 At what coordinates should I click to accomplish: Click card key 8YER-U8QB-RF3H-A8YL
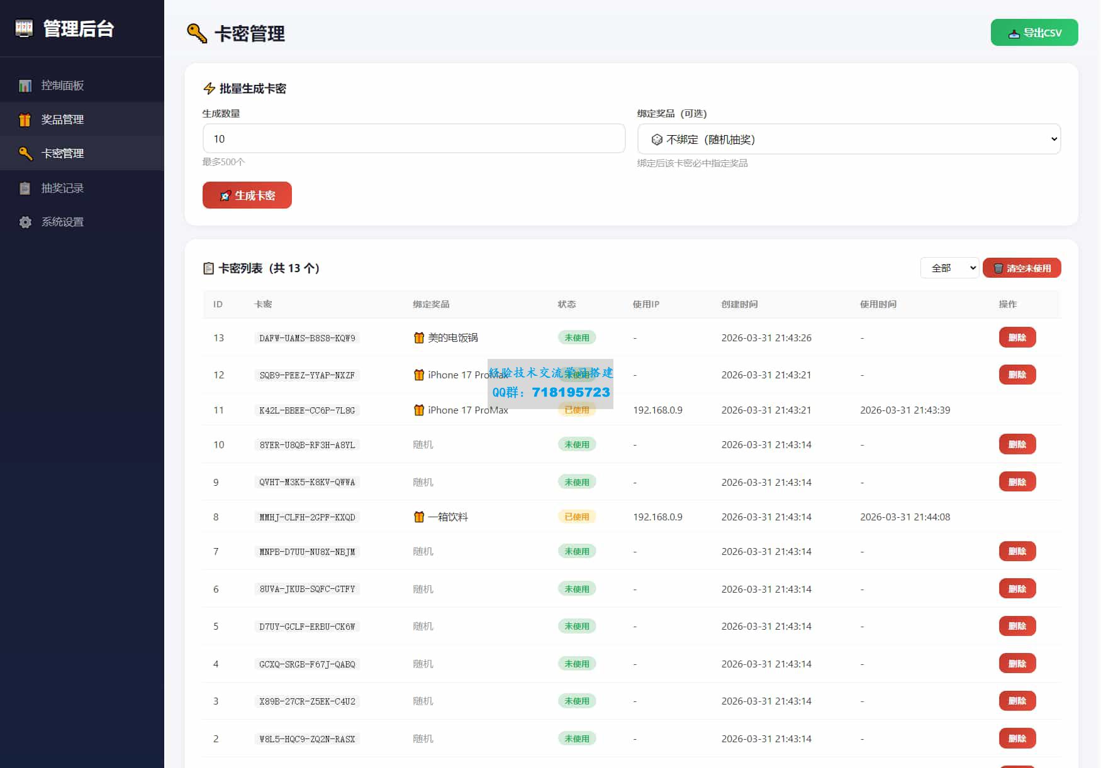(x=307, y=445)
